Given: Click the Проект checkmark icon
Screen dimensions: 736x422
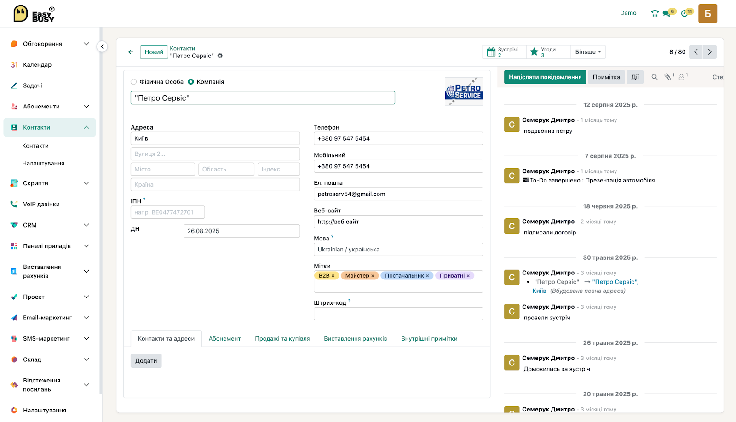Looking at the screenshot, I should click(14, 297).
